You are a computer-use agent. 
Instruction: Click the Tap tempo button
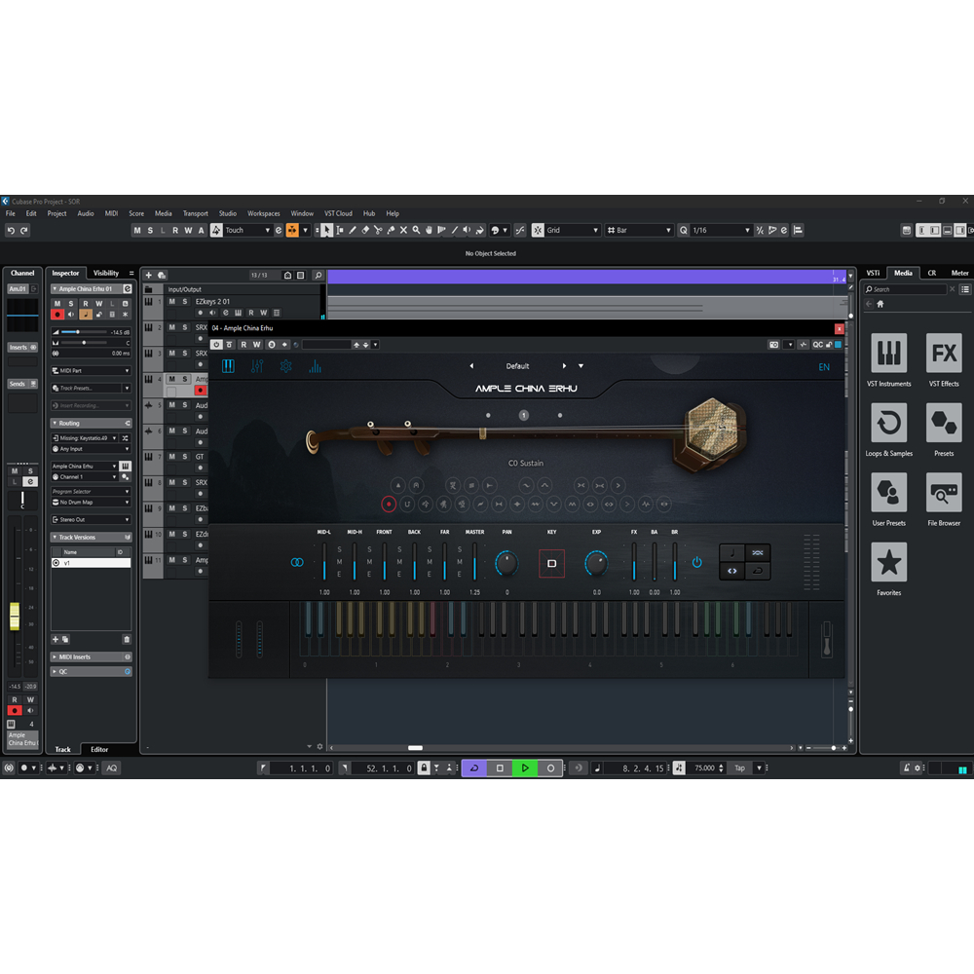pos(740,768)
